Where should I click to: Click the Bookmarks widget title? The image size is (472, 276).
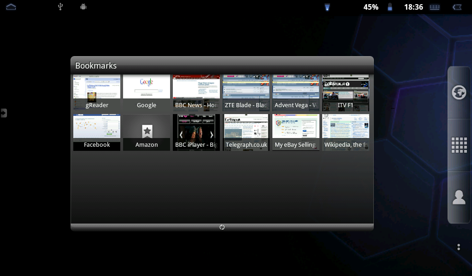96,66
